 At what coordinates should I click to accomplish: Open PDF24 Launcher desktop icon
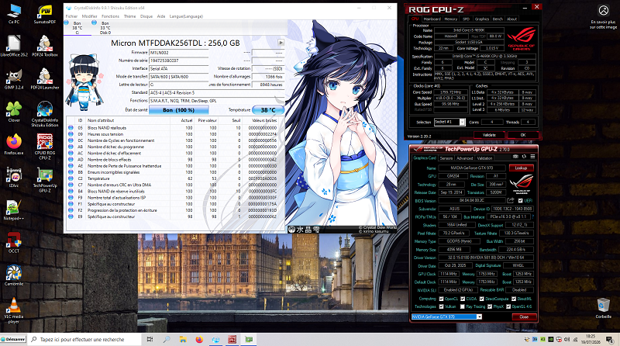coord(45,79)
